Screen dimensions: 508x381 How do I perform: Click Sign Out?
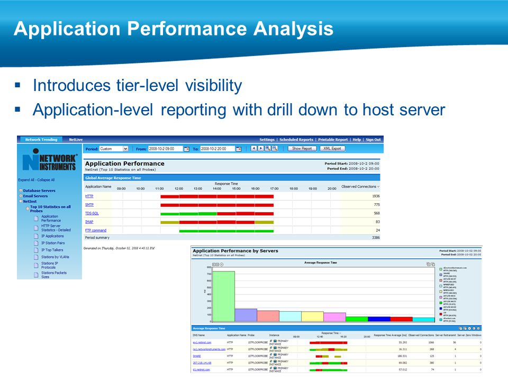[373, 140]
